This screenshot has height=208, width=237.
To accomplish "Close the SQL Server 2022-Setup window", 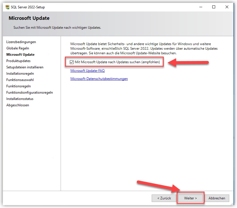I will (227, 7).
